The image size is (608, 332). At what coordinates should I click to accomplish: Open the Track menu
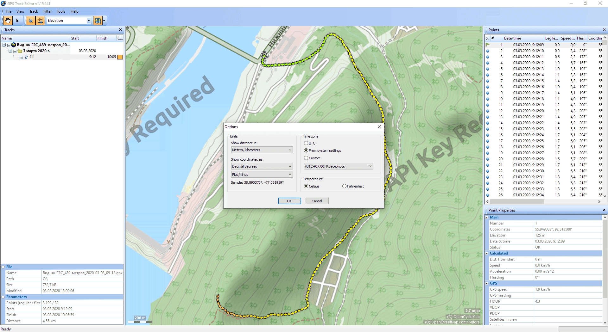click(x=34, y=11)
